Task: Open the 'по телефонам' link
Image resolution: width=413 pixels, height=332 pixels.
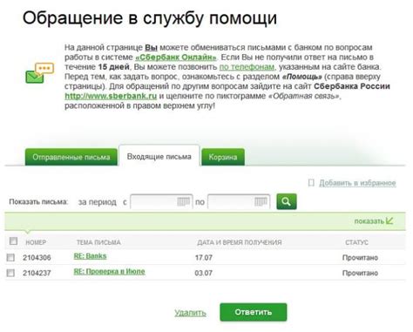Action: coord(247,67)
